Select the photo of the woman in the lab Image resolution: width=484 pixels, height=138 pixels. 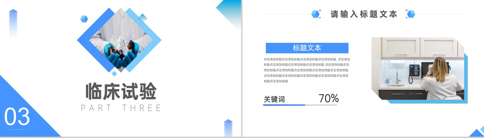(418, 68)
